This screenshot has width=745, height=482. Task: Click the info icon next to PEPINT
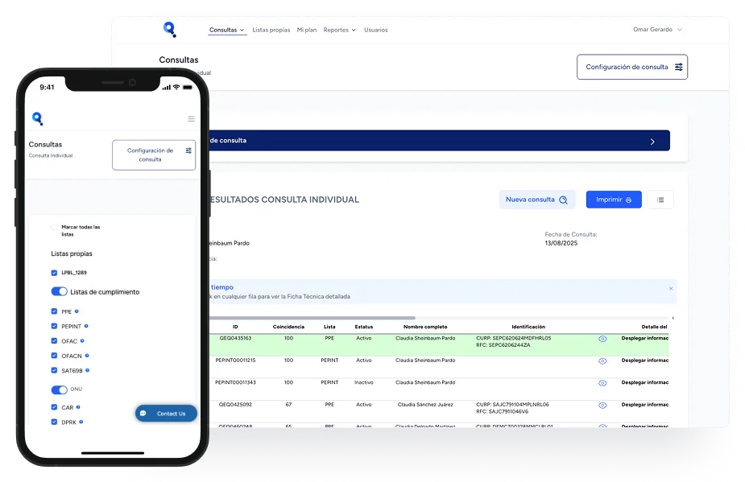pyautogui.click(x=86, y=326)
